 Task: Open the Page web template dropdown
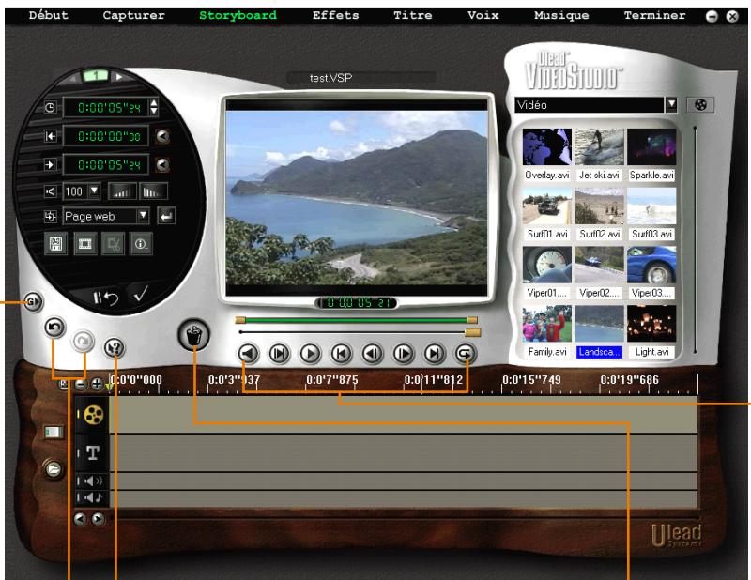click(x=143, y=216)
